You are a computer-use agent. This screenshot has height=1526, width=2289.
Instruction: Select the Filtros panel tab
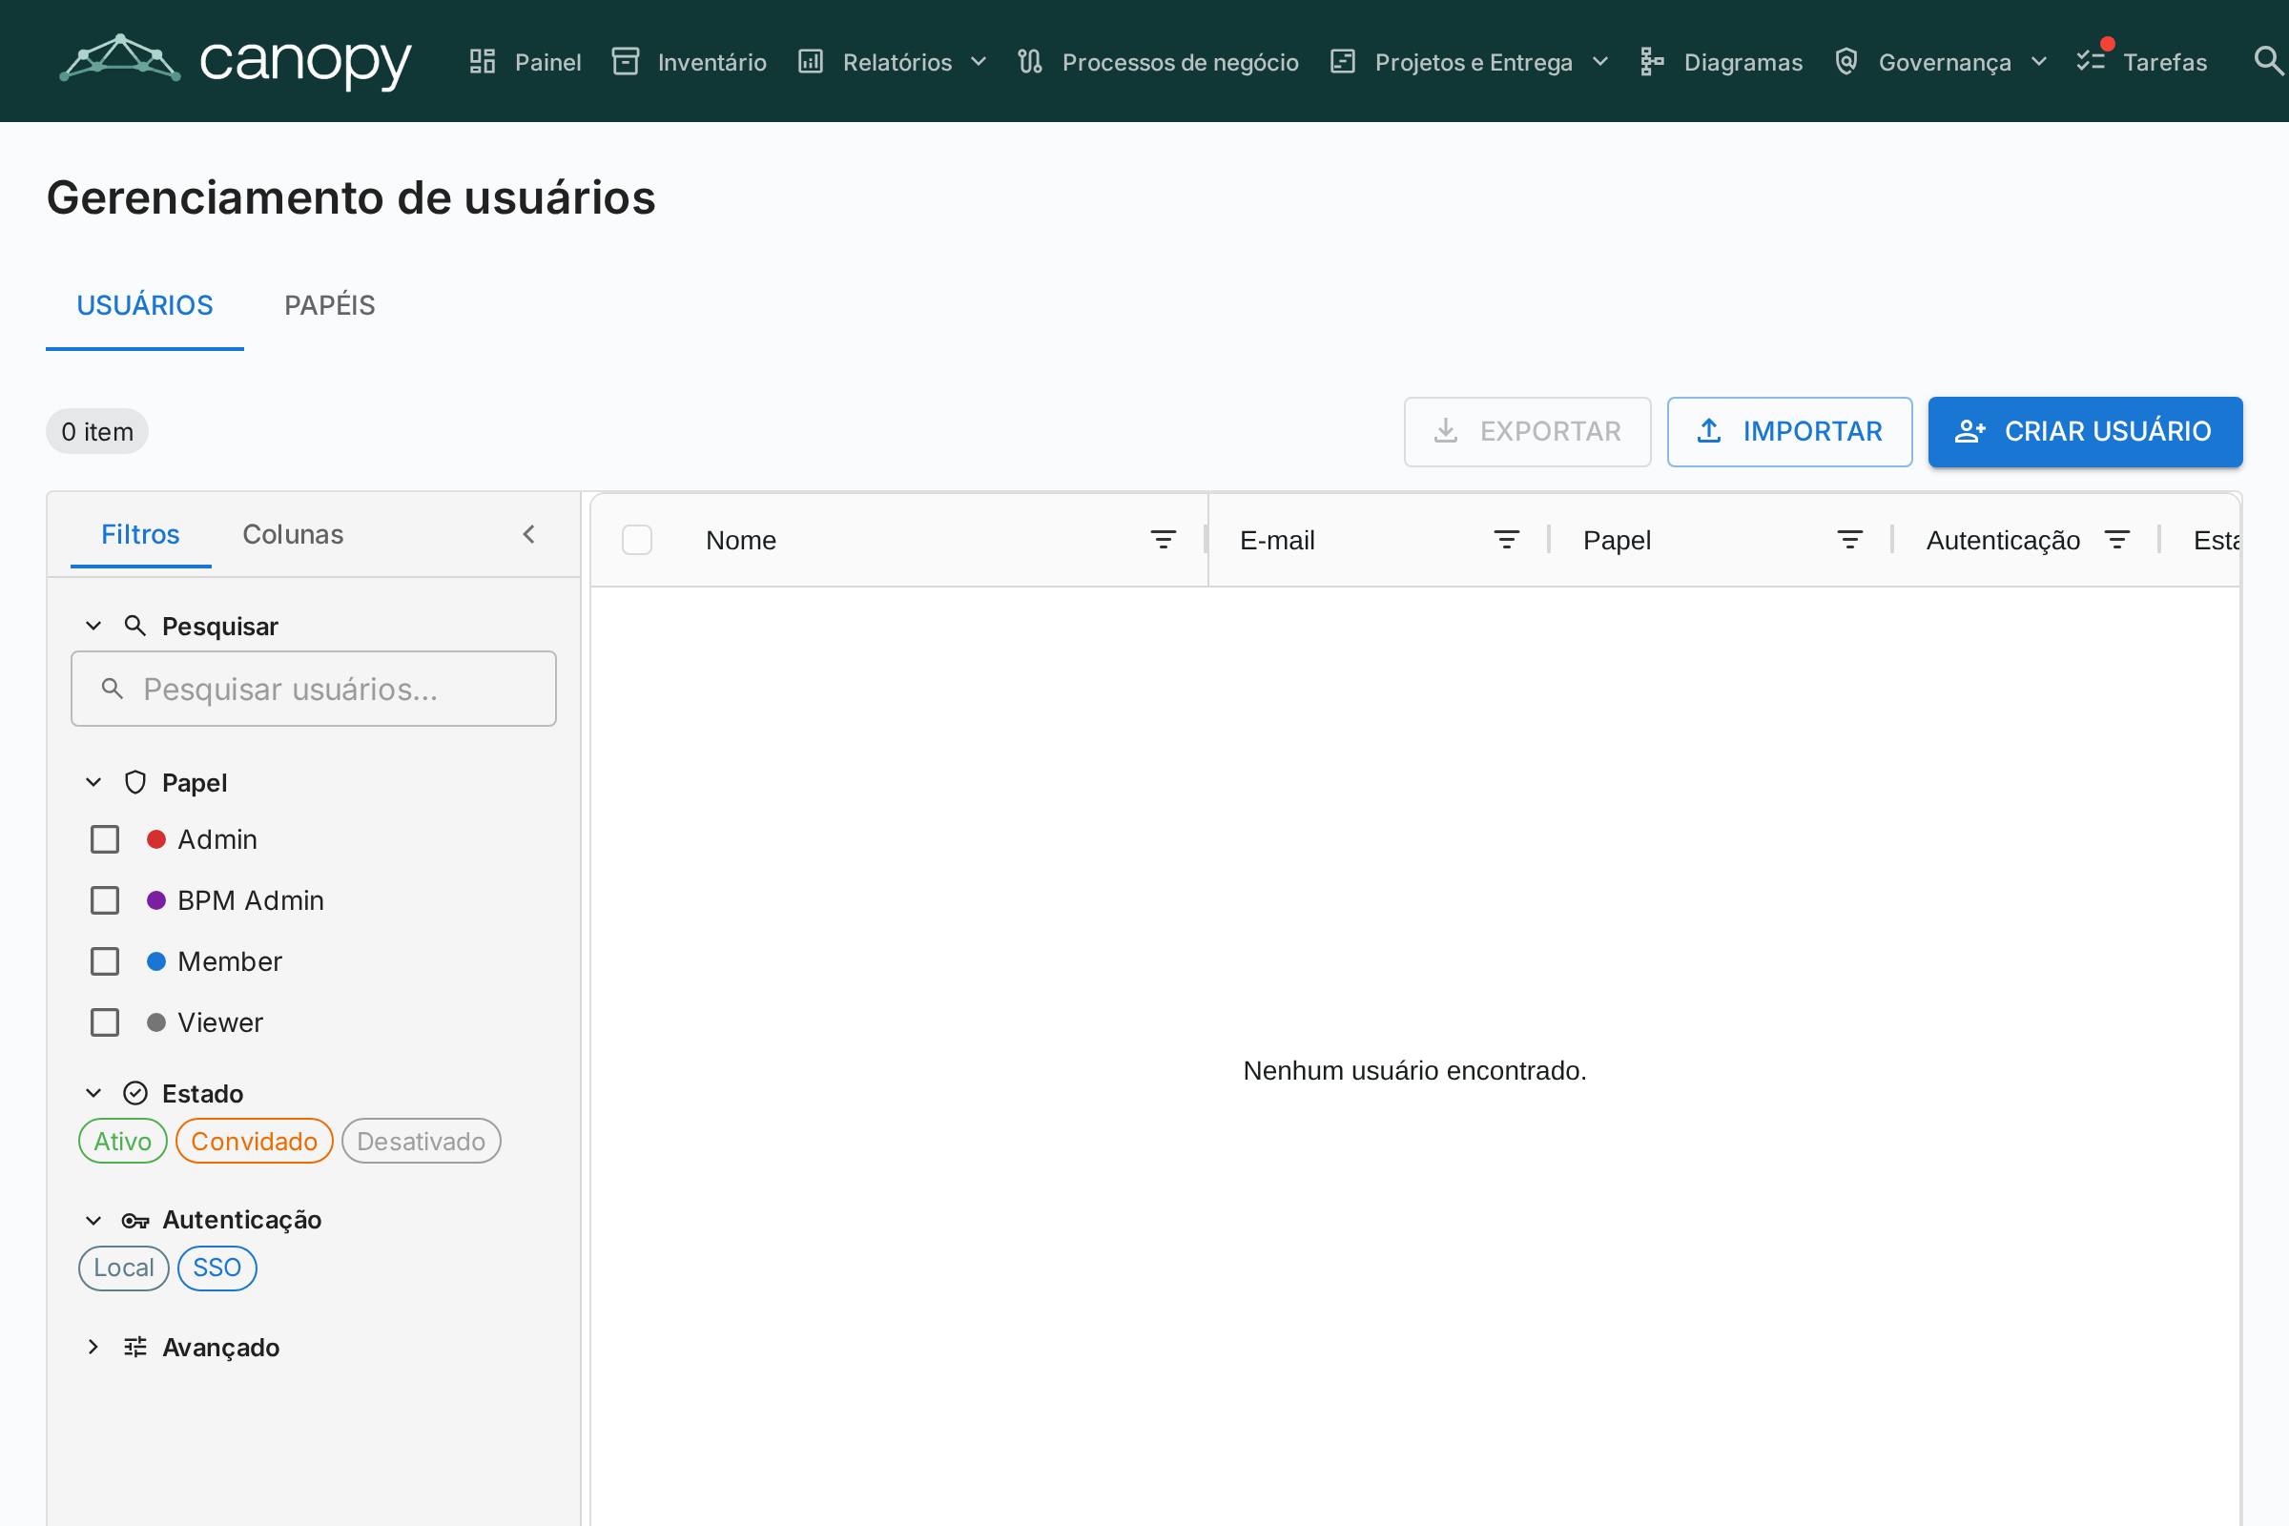[x=140, y=534]
